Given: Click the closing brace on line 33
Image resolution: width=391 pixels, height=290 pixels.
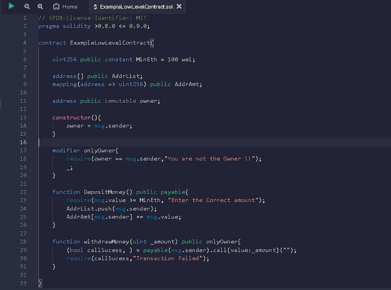Looking at the screenshot, I should point(40,283).
